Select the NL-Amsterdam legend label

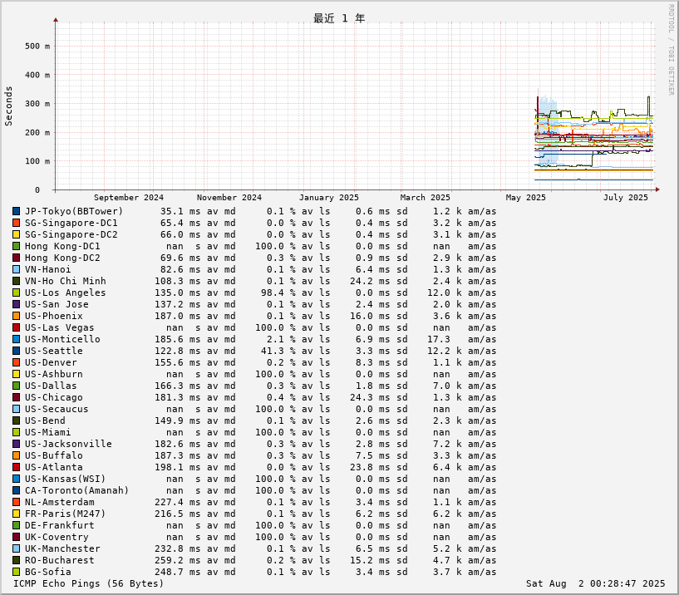(59, 502)
